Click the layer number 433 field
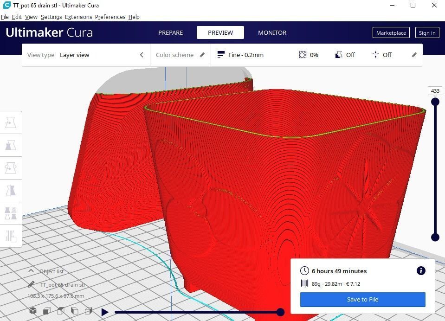The width and height of the screenshot is (445, 321). point(435,91)
